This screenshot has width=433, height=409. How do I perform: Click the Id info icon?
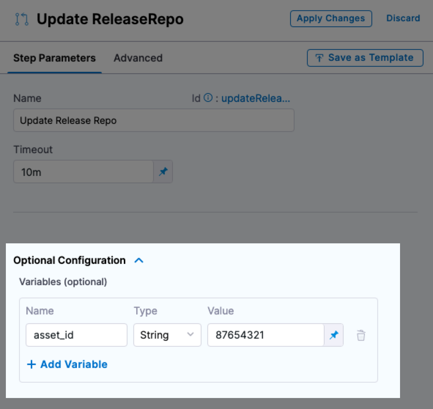click(208, 98)
